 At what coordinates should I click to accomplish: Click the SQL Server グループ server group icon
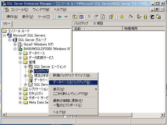click(x=15, y=40)
